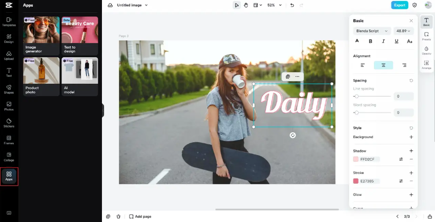Add a Background style
The height and width of the screenshot is (222, 435).
[x=411, y=137]
